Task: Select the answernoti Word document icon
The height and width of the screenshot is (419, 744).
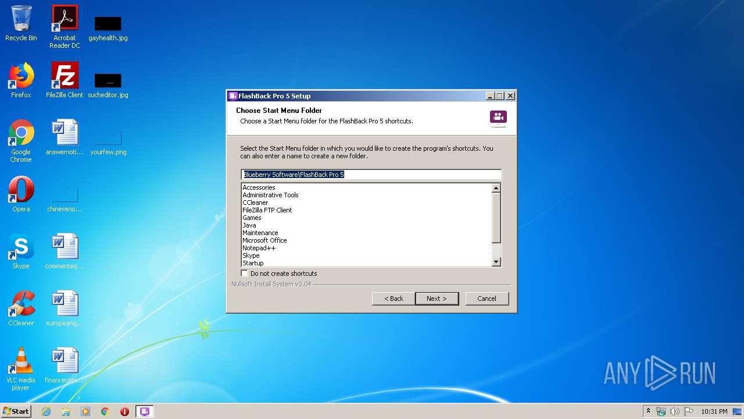Action: [x=65, y=137]
